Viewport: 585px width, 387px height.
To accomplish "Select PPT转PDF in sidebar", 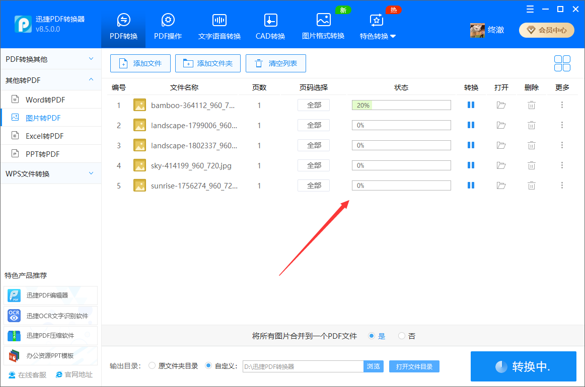I will click(51, 154).
